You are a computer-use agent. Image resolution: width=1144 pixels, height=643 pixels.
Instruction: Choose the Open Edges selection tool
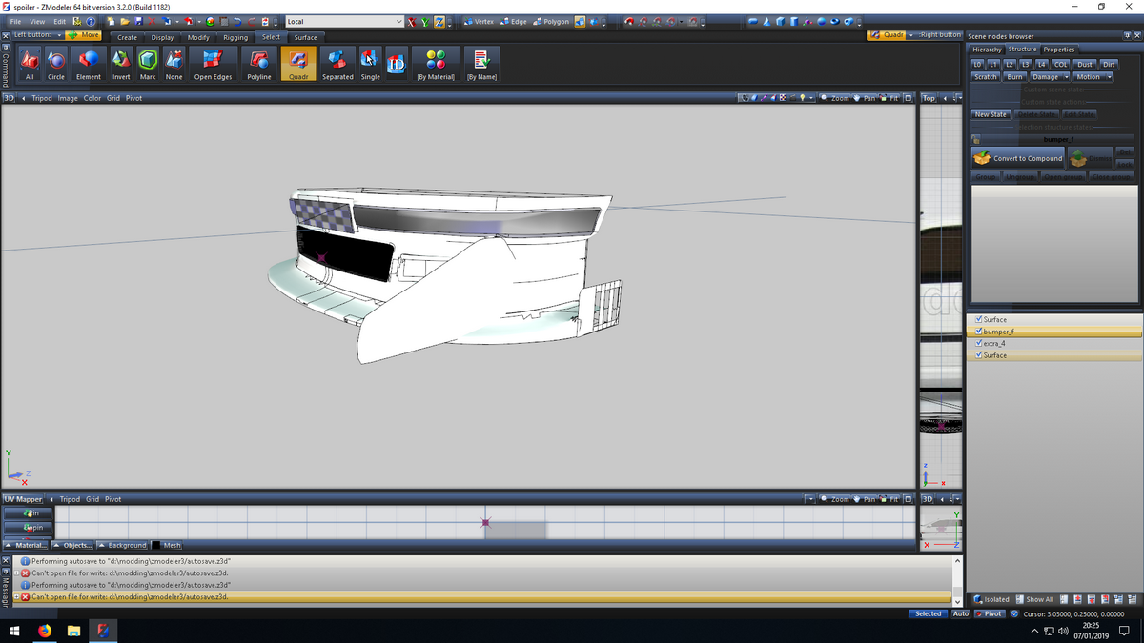[213, 61]
